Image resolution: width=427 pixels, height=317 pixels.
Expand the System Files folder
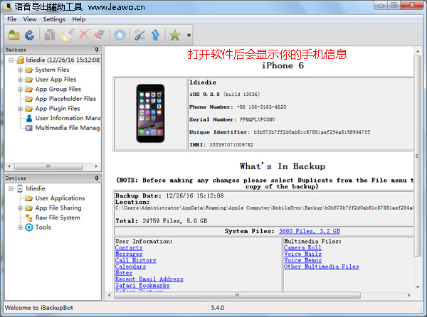[x=20, y=70]
